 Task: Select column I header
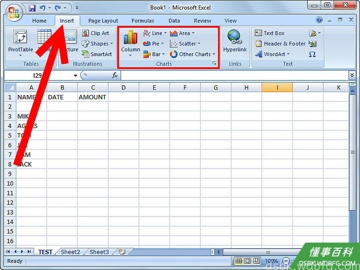(277, 88)
